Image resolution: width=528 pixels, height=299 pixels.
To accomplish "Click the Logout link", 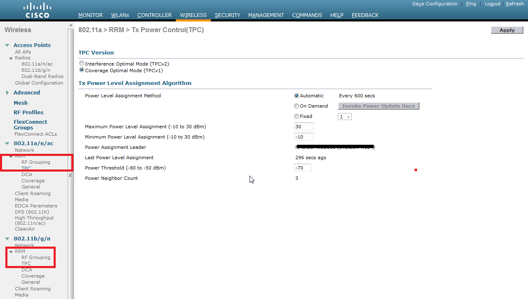I will click(492, 4).
